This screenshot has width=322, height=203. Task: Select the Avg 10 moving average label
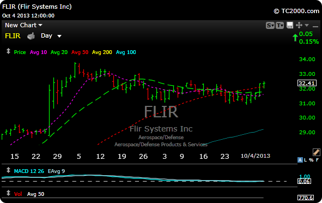38,52
